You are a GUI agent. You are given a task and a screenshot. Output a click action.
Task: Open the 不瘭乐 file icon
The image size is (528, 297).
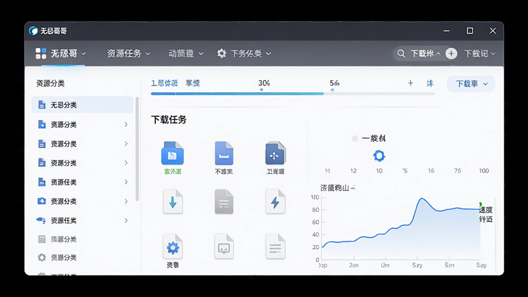[224, 153]
